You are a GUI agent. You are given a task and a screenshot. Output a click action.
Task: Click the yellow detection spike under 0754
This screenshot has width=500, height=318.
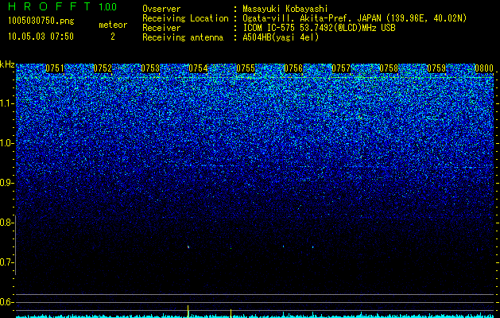pyautogui.click(x=188, y=311)
